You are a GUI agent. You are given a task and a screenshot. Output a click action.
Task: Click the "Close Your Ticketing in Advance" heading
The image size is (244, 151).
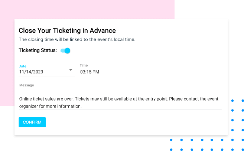[67, 30]
